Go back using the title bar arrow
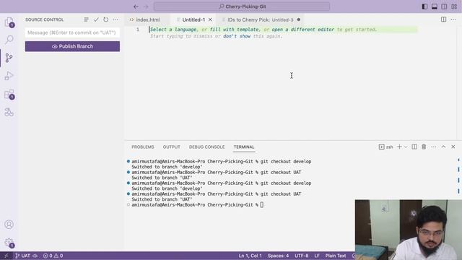The height and width of the screenshot is (260, 462). (x=136, y=6)
